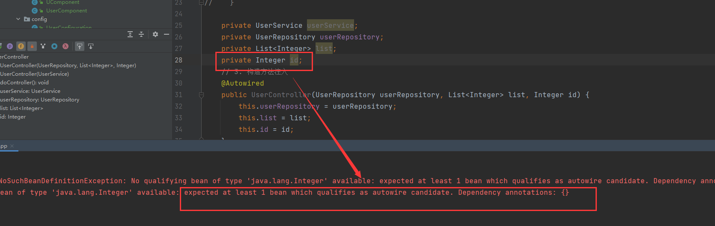
Task: Collapse all nodes in Structure panel
Action: 141,34
